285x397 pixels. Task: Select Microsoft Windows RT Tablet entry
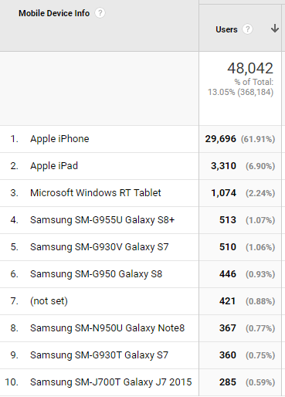click(x=96, y=193)
